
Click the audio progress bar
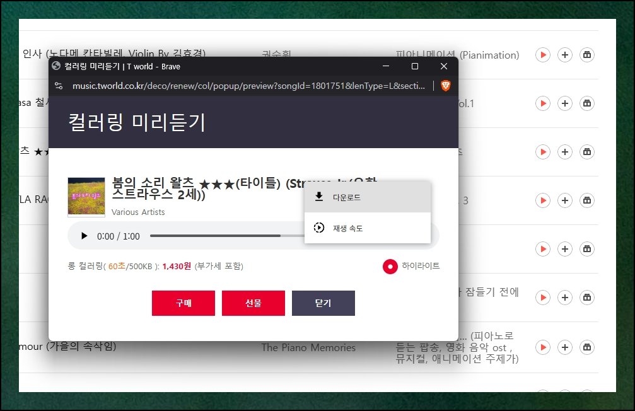coord(227,236)
